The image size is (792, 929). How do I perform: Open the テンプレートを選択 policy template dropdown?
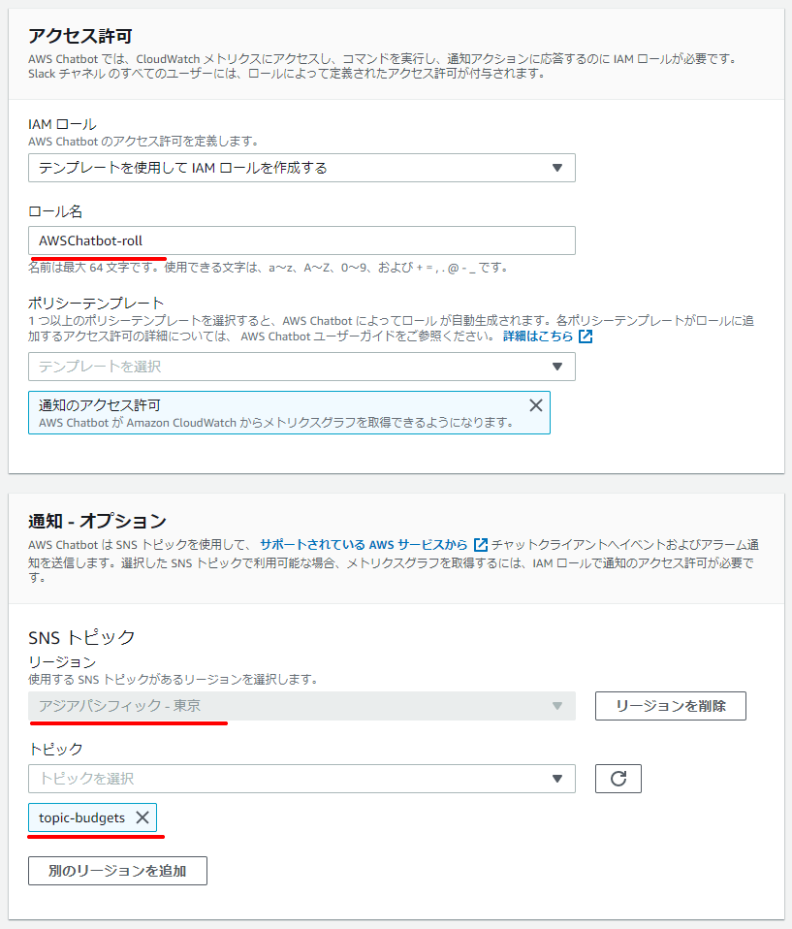tap(301, 367)
